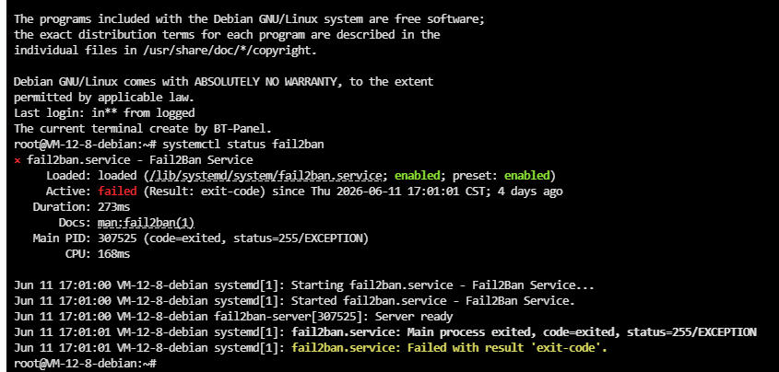Click the "Started fail2ban.service" log line

[x=295, y=301]
